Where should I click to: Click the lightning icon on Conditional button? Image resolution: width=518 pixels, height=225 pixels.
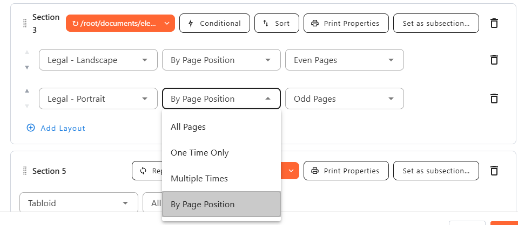point(191,23)
